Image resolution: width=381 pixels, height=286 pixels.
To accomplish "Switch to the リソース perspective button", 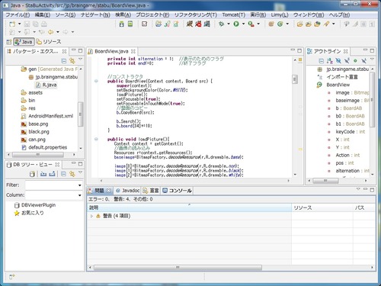I will point(49,42).
